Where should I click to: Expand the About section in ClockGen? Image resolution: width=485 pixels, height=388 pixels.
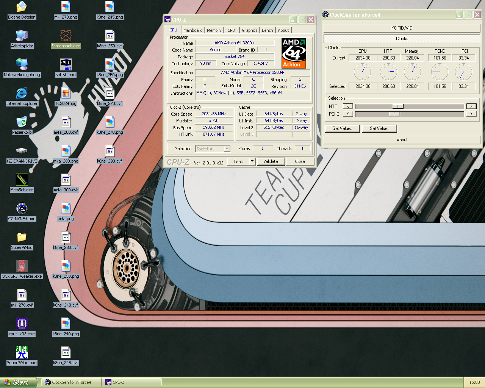click(x=402, y=140)
